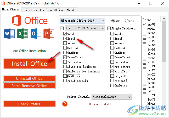Click the Langs list scroll up arrow

tap(164, 18)
